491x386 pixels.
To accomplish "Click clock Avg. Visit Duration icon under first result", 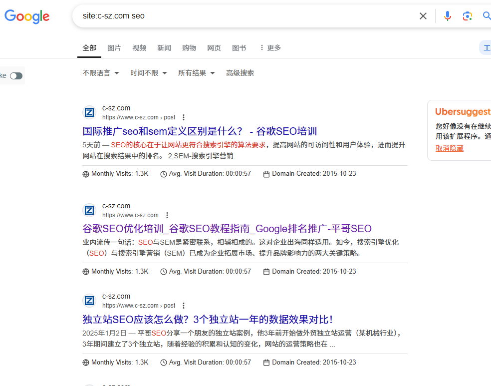I will 164,174.
